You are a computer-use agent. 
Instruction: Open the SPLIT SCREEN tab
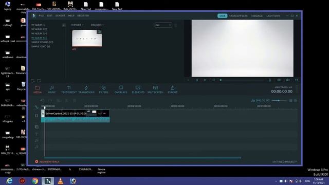(155, 89)
